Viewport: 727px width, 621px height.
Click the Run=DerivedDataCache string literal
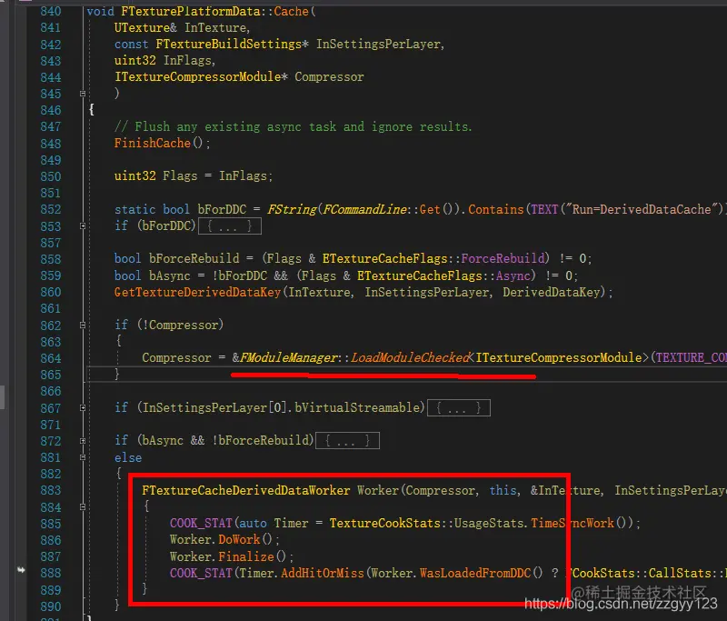(x=642, y=210)
